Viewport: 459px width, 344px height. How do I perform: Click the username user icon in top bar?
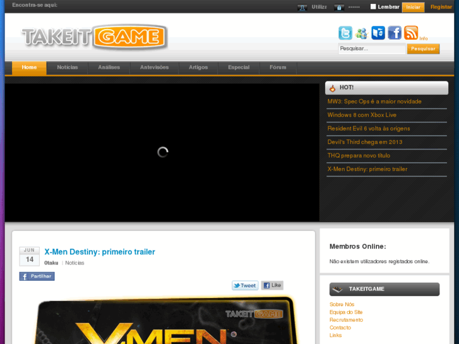click(x=302, y=8)
